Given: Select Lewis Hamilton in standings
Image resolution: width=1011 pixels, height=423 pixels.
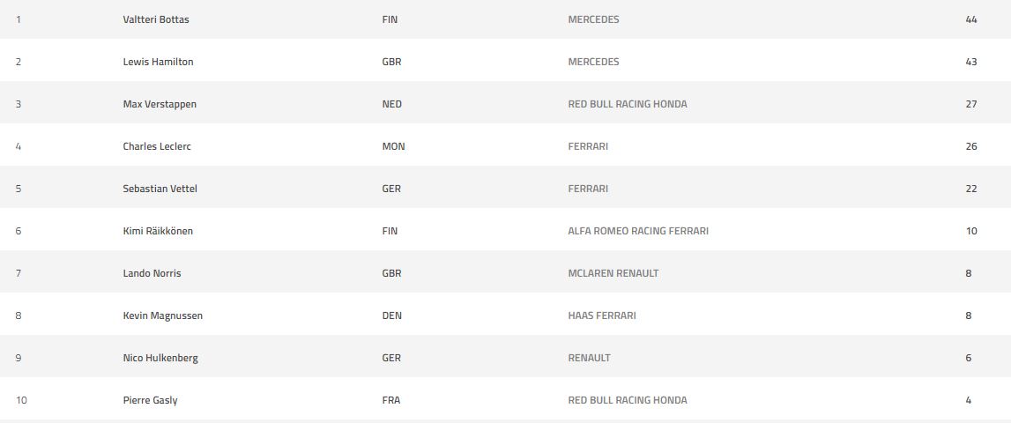Looking at the screenshot, I should coord(158,62).
